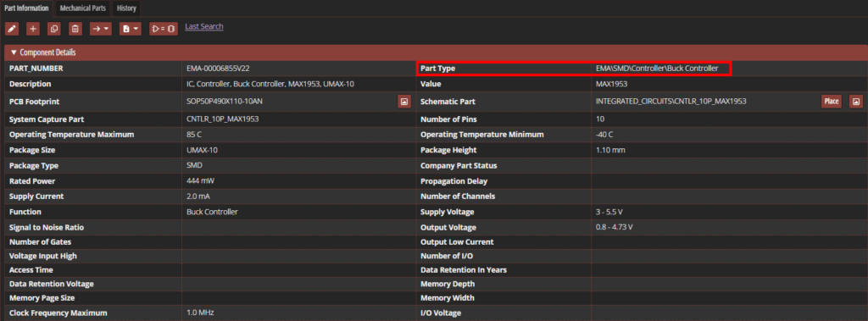Click the Memory Depth label
This screenshot has height=321, width=868.
(448, 284)
